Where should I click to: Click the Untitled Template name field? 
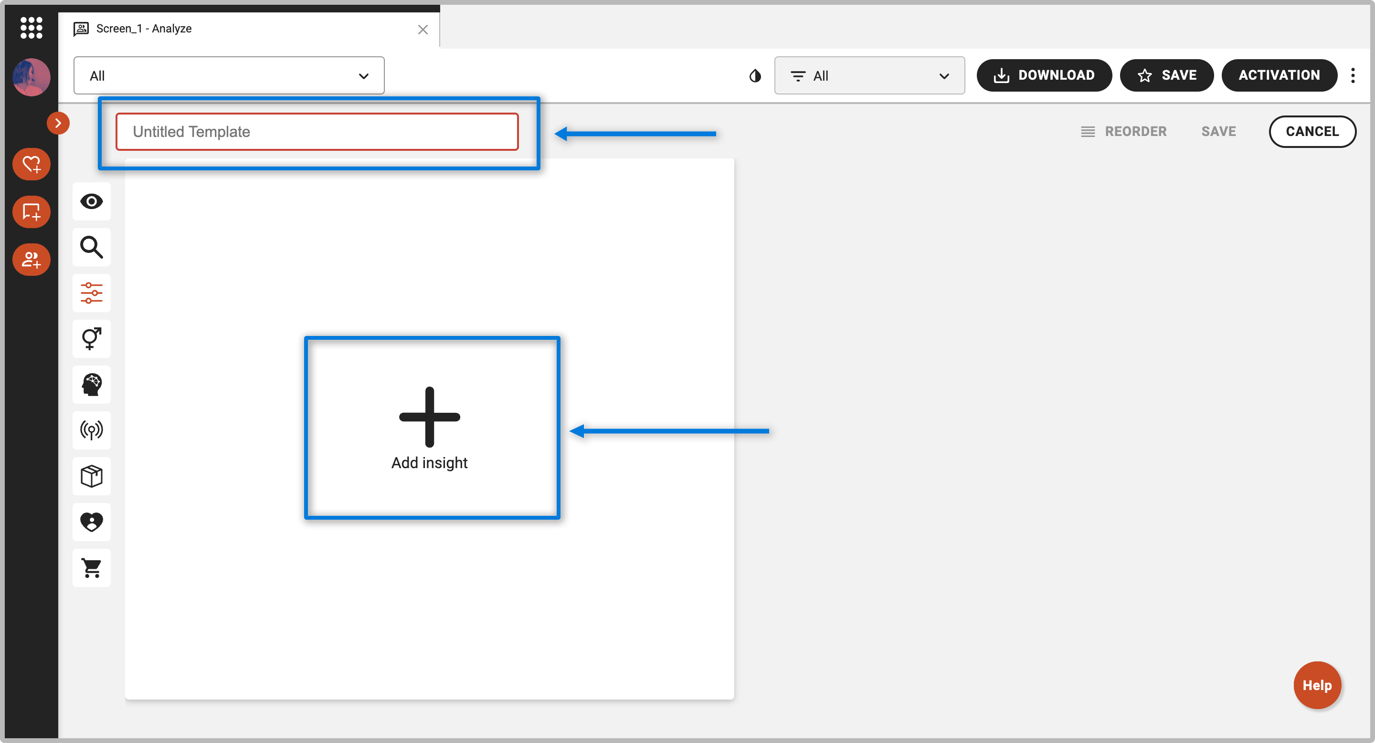pyautogui.click(x=317, y=132)
